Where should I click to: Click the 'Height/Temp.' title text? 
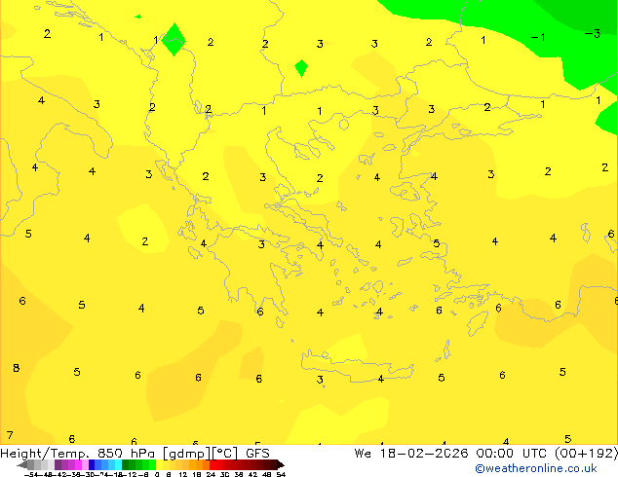point(44,453)
